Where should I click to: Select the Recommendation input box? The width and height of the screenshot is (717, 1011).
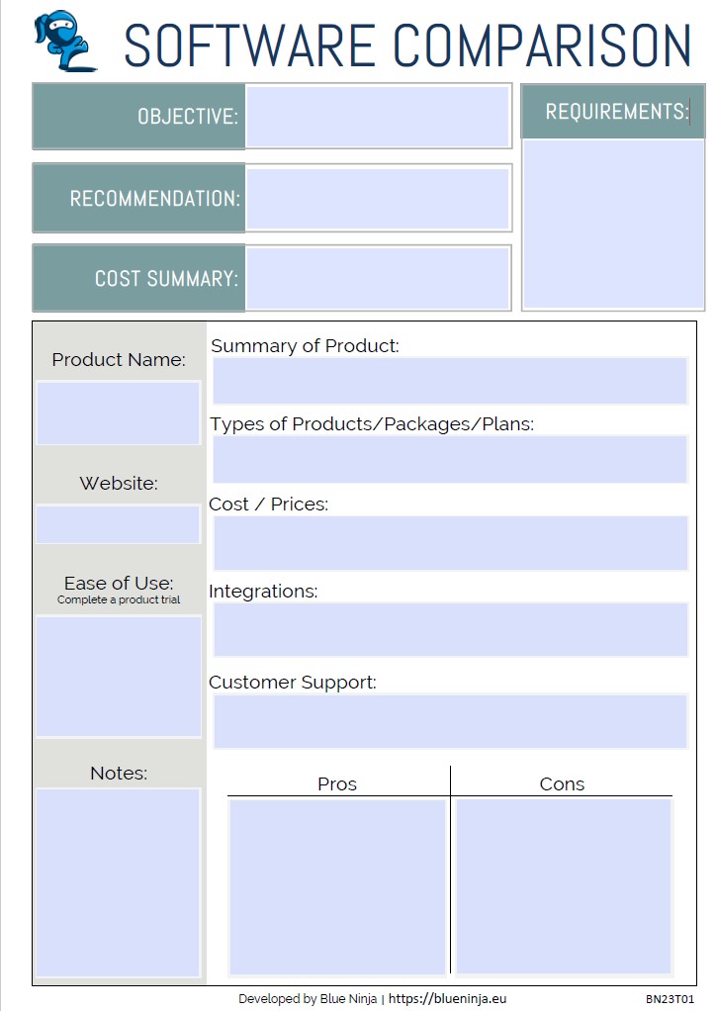coord(377,198)
